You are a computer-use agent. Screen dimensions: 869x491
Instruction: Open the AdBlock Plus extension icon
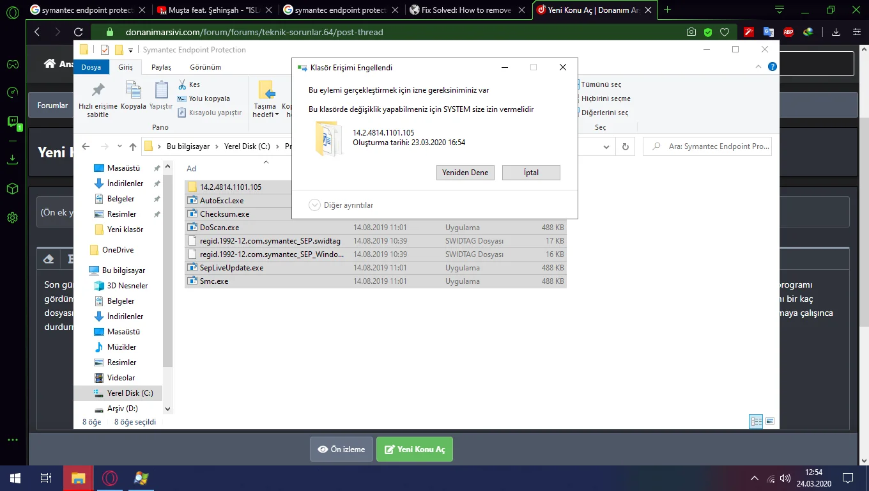point(788,32)
